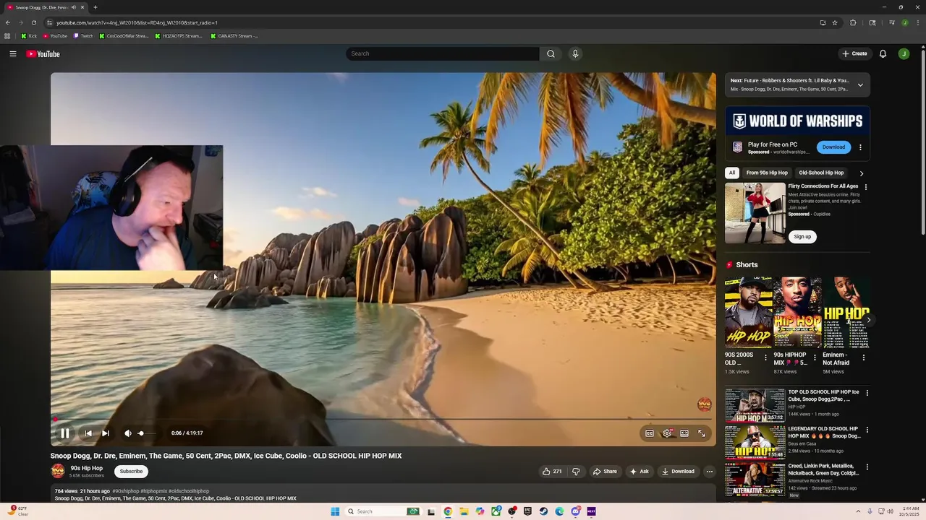
Task: Open Chrome's three-dot menu
Action: 917,22
